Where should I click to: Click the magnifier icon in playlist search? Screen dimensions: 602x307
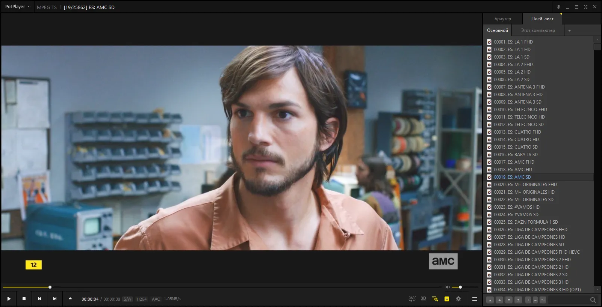(593, 300)
